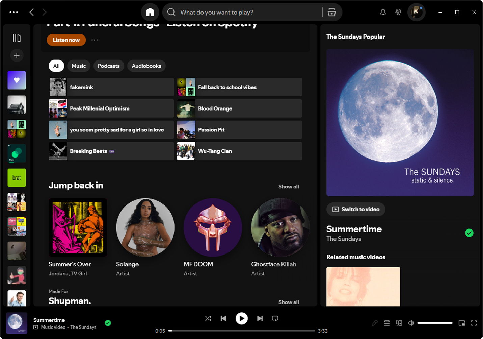Skip to the previous track
The image size is (483, 339).
(x=223, y=318)
